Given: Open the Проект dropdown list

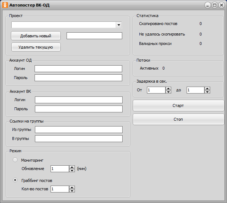Looking at the screenshot, I should pos(119,25).
